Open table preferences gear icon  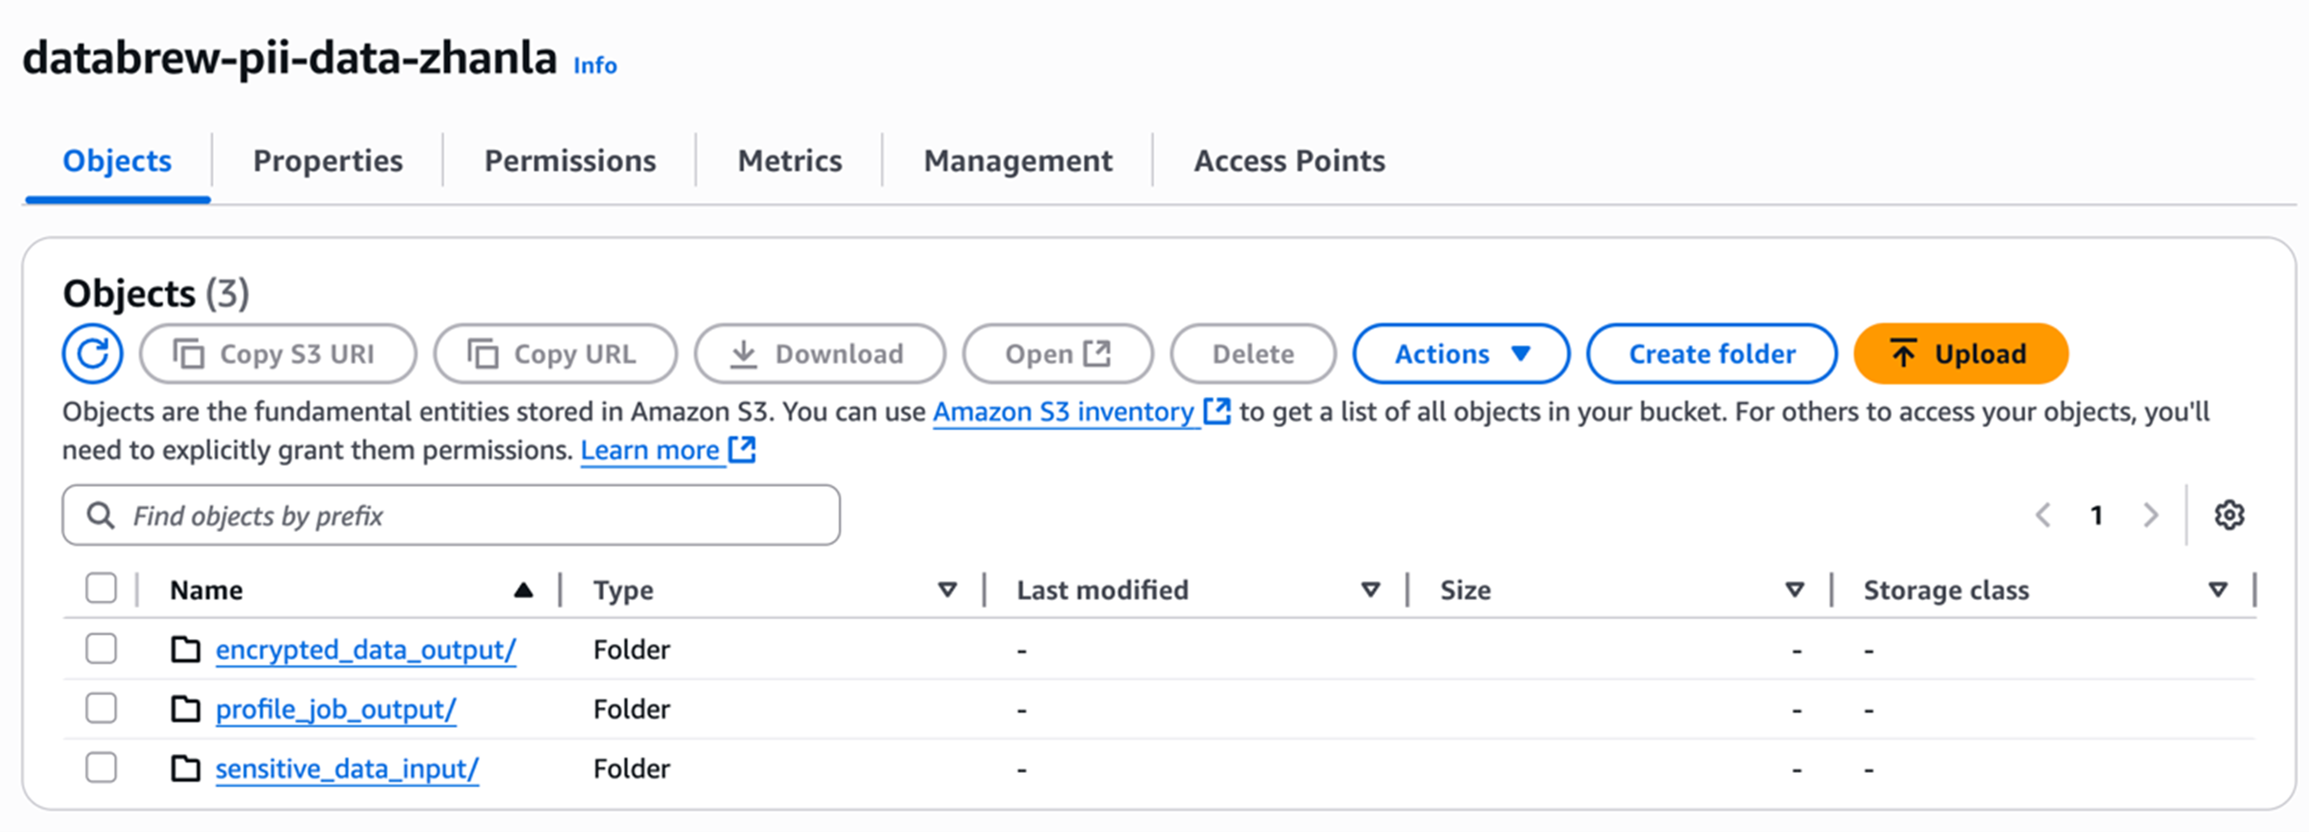[2228, 515]
